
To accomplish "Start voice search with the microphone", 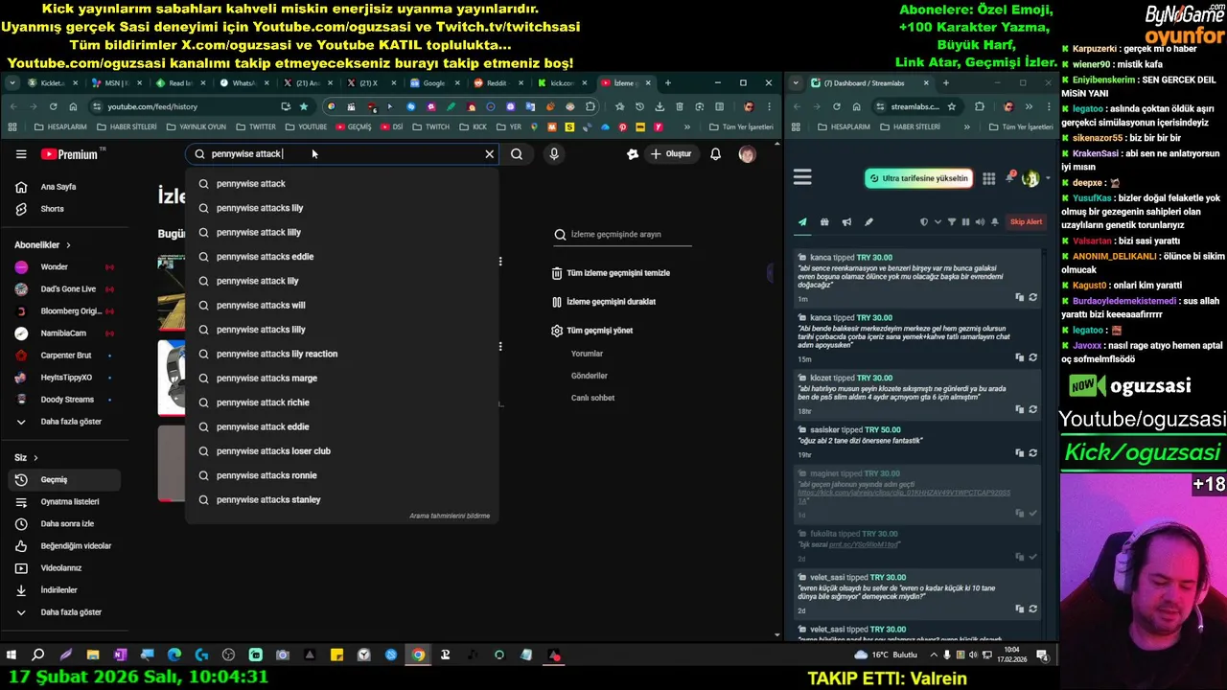I will coord(553,153).
